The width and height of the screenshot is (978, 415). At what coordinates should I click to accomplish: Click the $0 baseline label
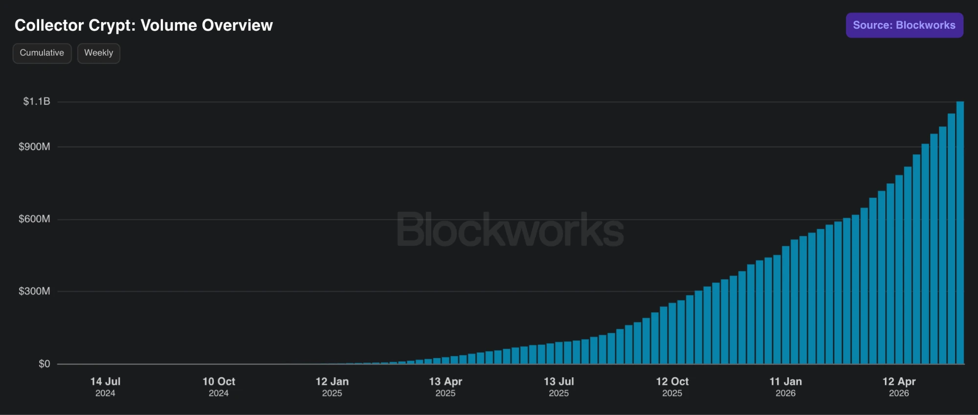[x=44, y=364]
